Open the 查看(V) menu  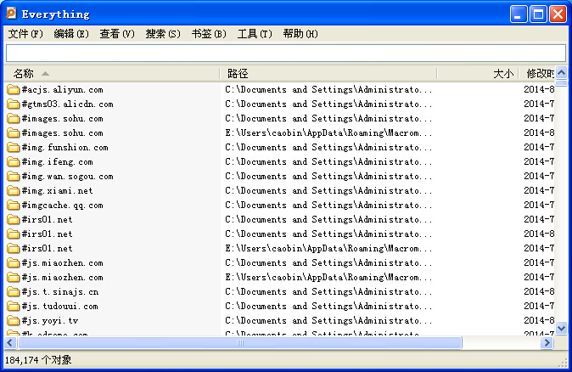coord(117,34)
